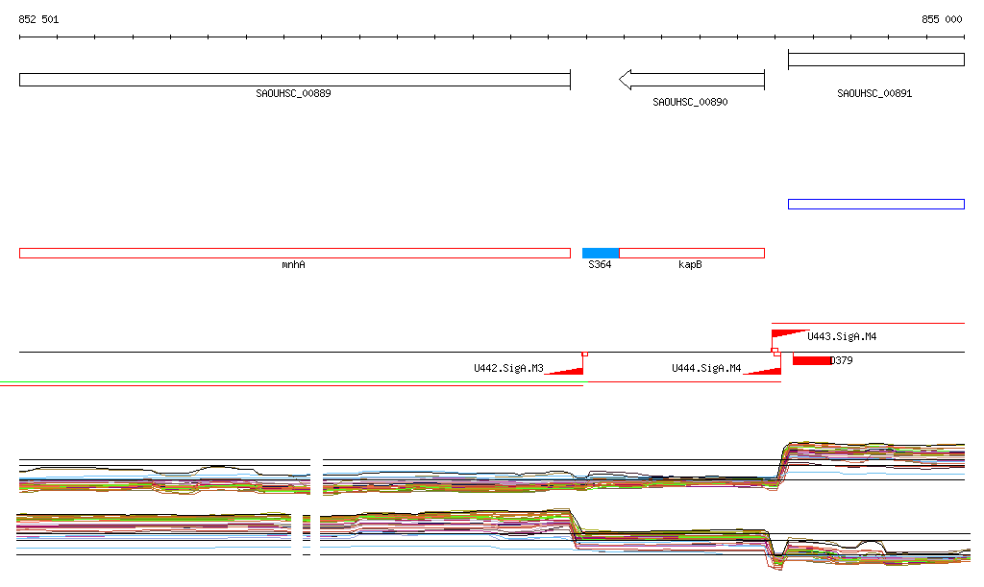Select the blue outlined box below SAOUHSC_00891

point(876,204)
